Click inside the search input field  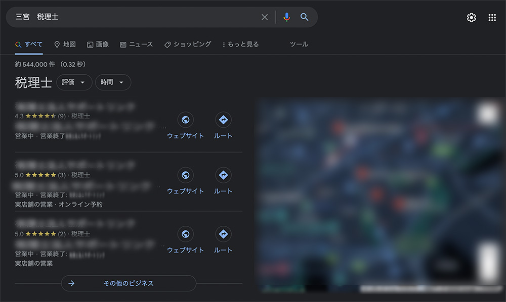[x=126, y=17]
